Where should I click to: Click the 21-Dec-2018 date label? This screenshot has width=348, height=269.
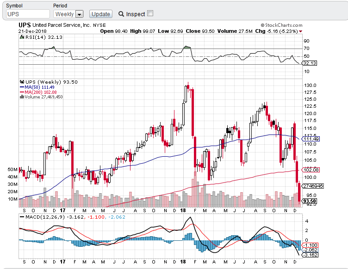32,31
